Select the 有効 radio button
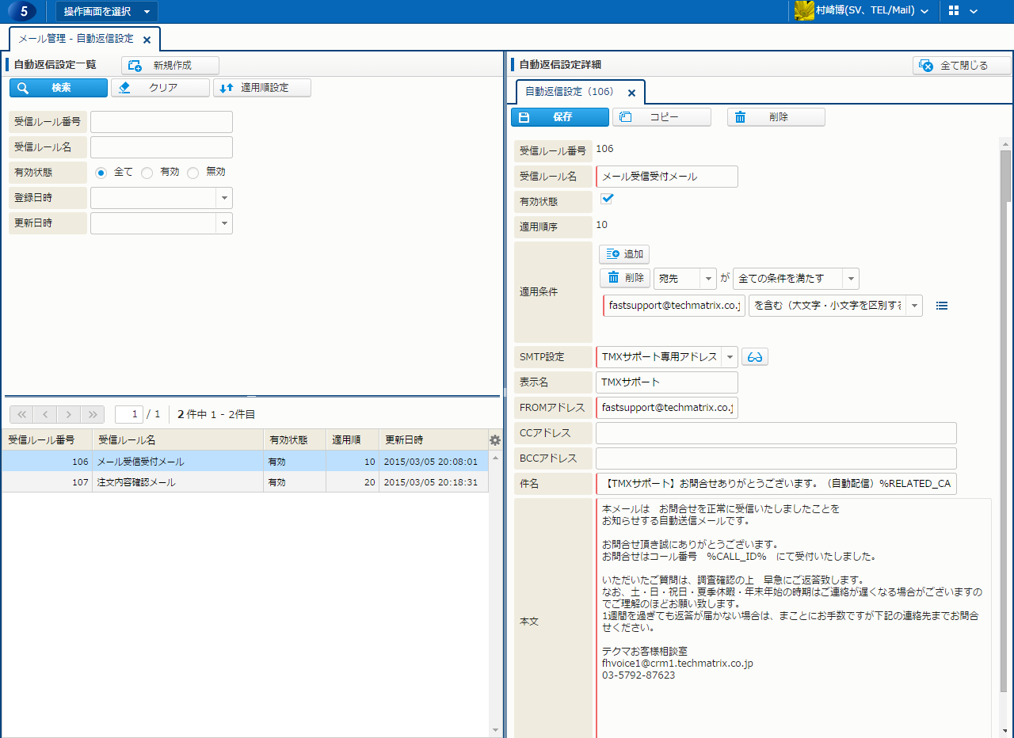This screenshot has height=738, width=1014. 147,173
